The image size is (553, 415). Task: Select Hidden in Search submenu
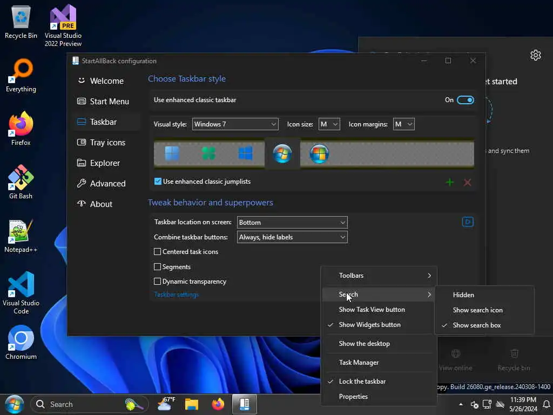[x=484, y=295]
